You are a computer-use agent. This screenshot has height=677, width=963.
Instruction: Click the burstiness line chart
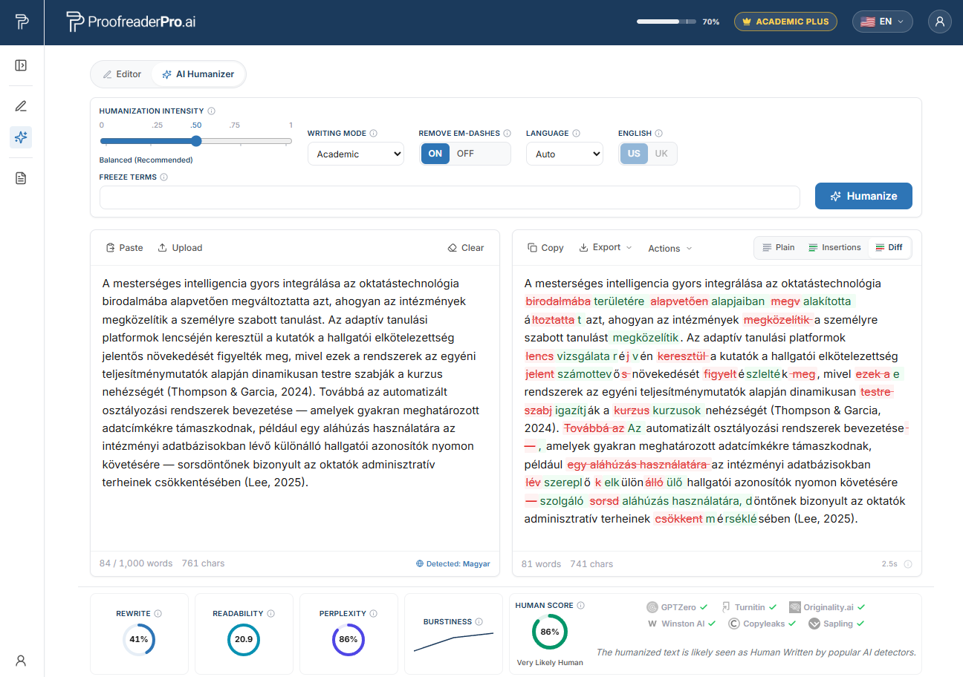pyautogui.click(x=453, y=641)
